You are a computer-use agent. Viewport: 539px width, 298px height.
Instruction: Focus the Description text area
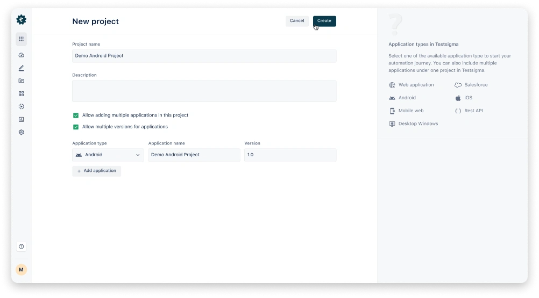point(204,91)
